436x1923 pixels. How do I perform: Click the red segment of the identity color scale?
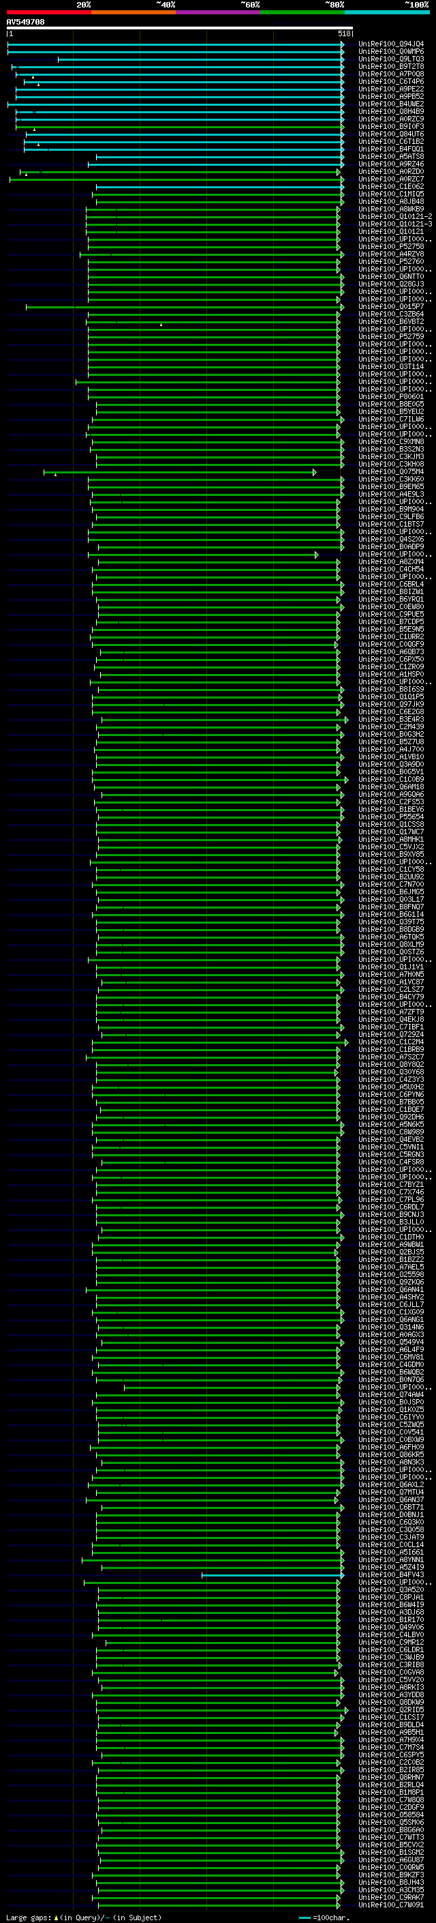[x=48, y=12]
